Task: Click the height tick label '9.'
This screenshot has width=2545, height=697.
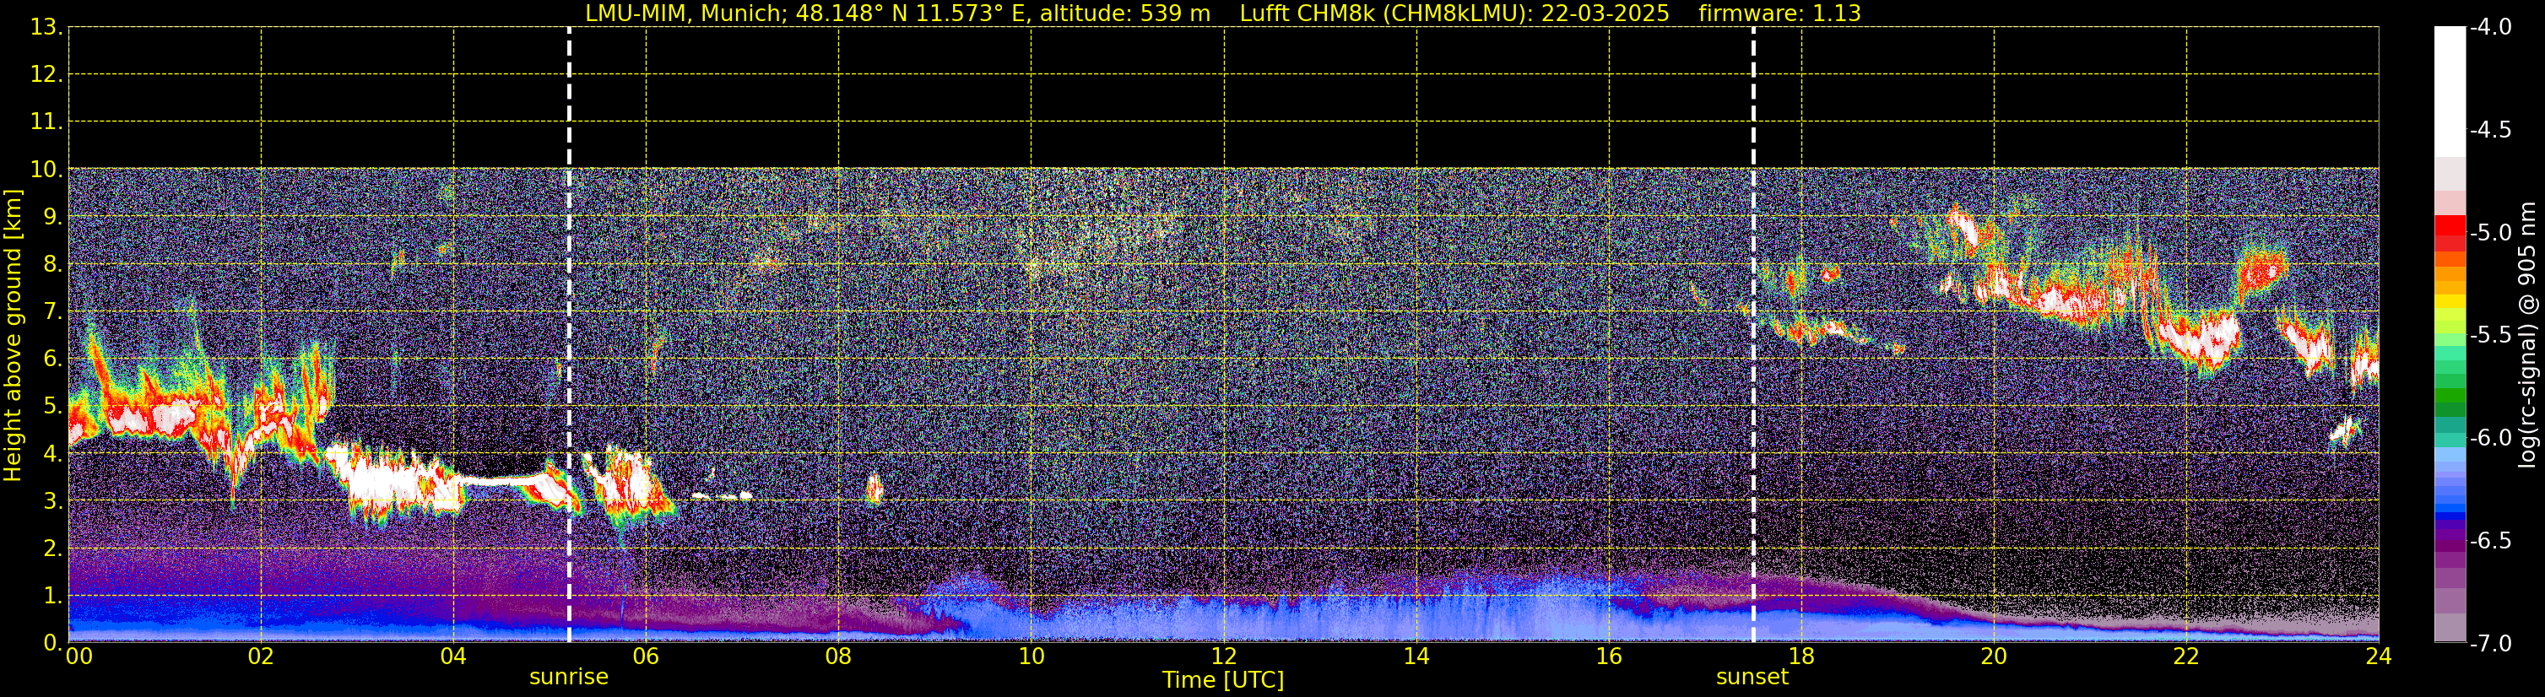Action: [x=51, y=217]
